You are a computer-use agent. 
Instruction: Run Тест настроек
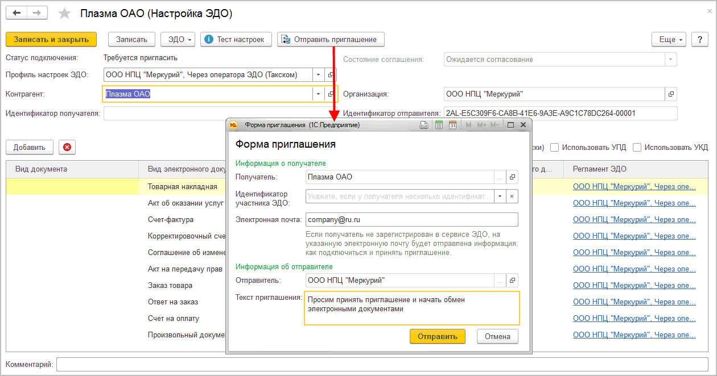click(236, 39)
